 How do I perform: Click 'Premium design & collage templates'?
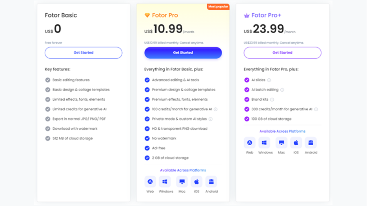[184, 90]
